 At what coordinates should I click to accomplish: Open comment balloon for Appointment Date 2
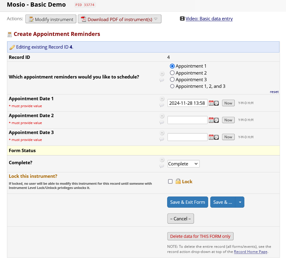coord(162,122)
